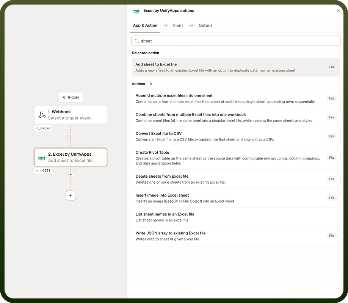This screenshot has height=303, width=348.
Task: Click plus icon between Webhook and Excel nodes
Action: pyautogui.click(x=71, y=136)
